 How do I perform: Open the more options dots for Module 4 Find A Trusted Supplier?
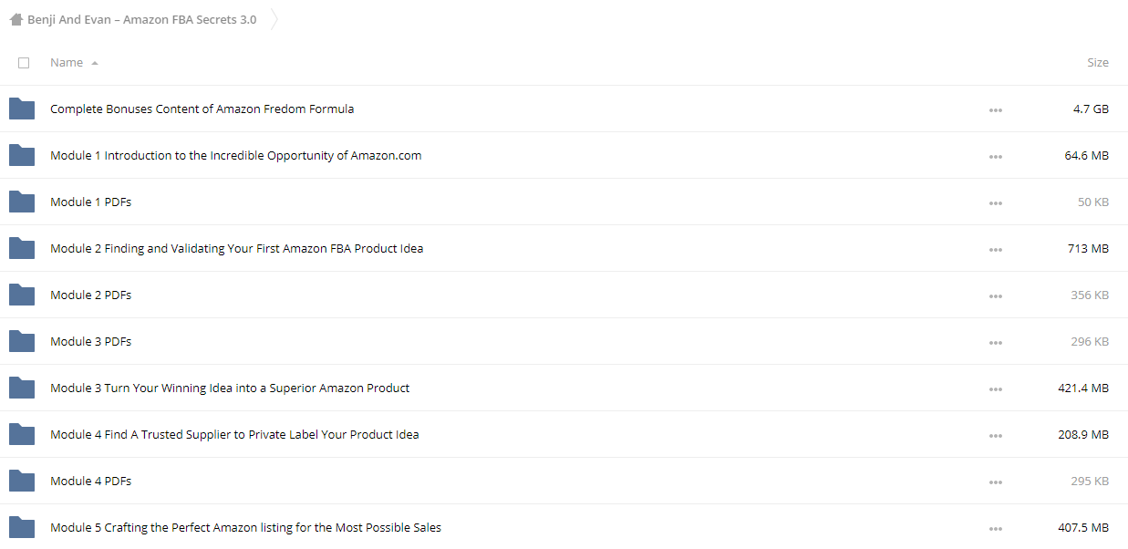(995, 436)
